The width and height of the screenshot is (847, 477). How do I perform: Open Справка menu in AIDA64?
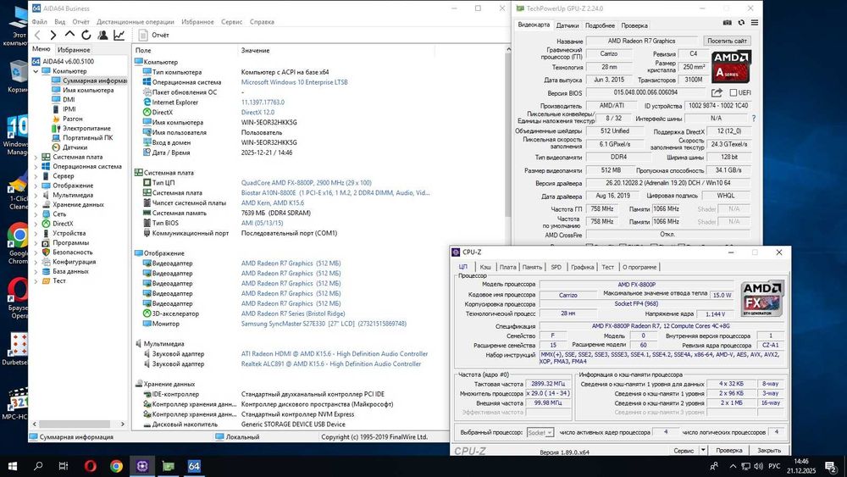(262, 22)
